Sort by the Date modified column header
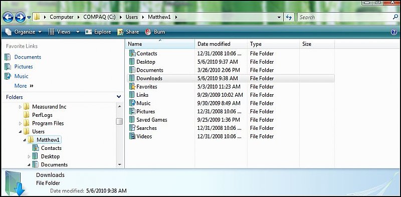This screenshot has height=197, width=401. pos(221,44)
